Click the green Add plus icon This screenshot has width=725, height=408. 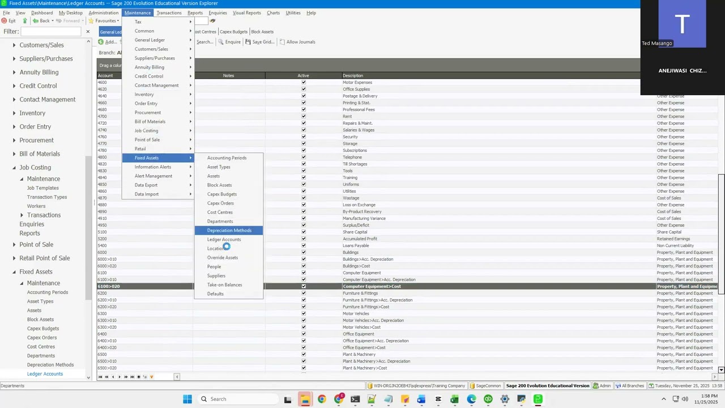pyautogui.click(x=101, y=42)
